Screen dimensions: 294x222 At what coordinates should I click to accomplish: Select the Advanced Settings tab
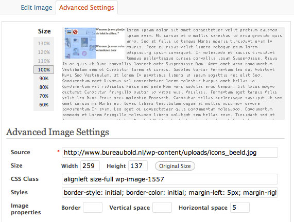[87, 8]
